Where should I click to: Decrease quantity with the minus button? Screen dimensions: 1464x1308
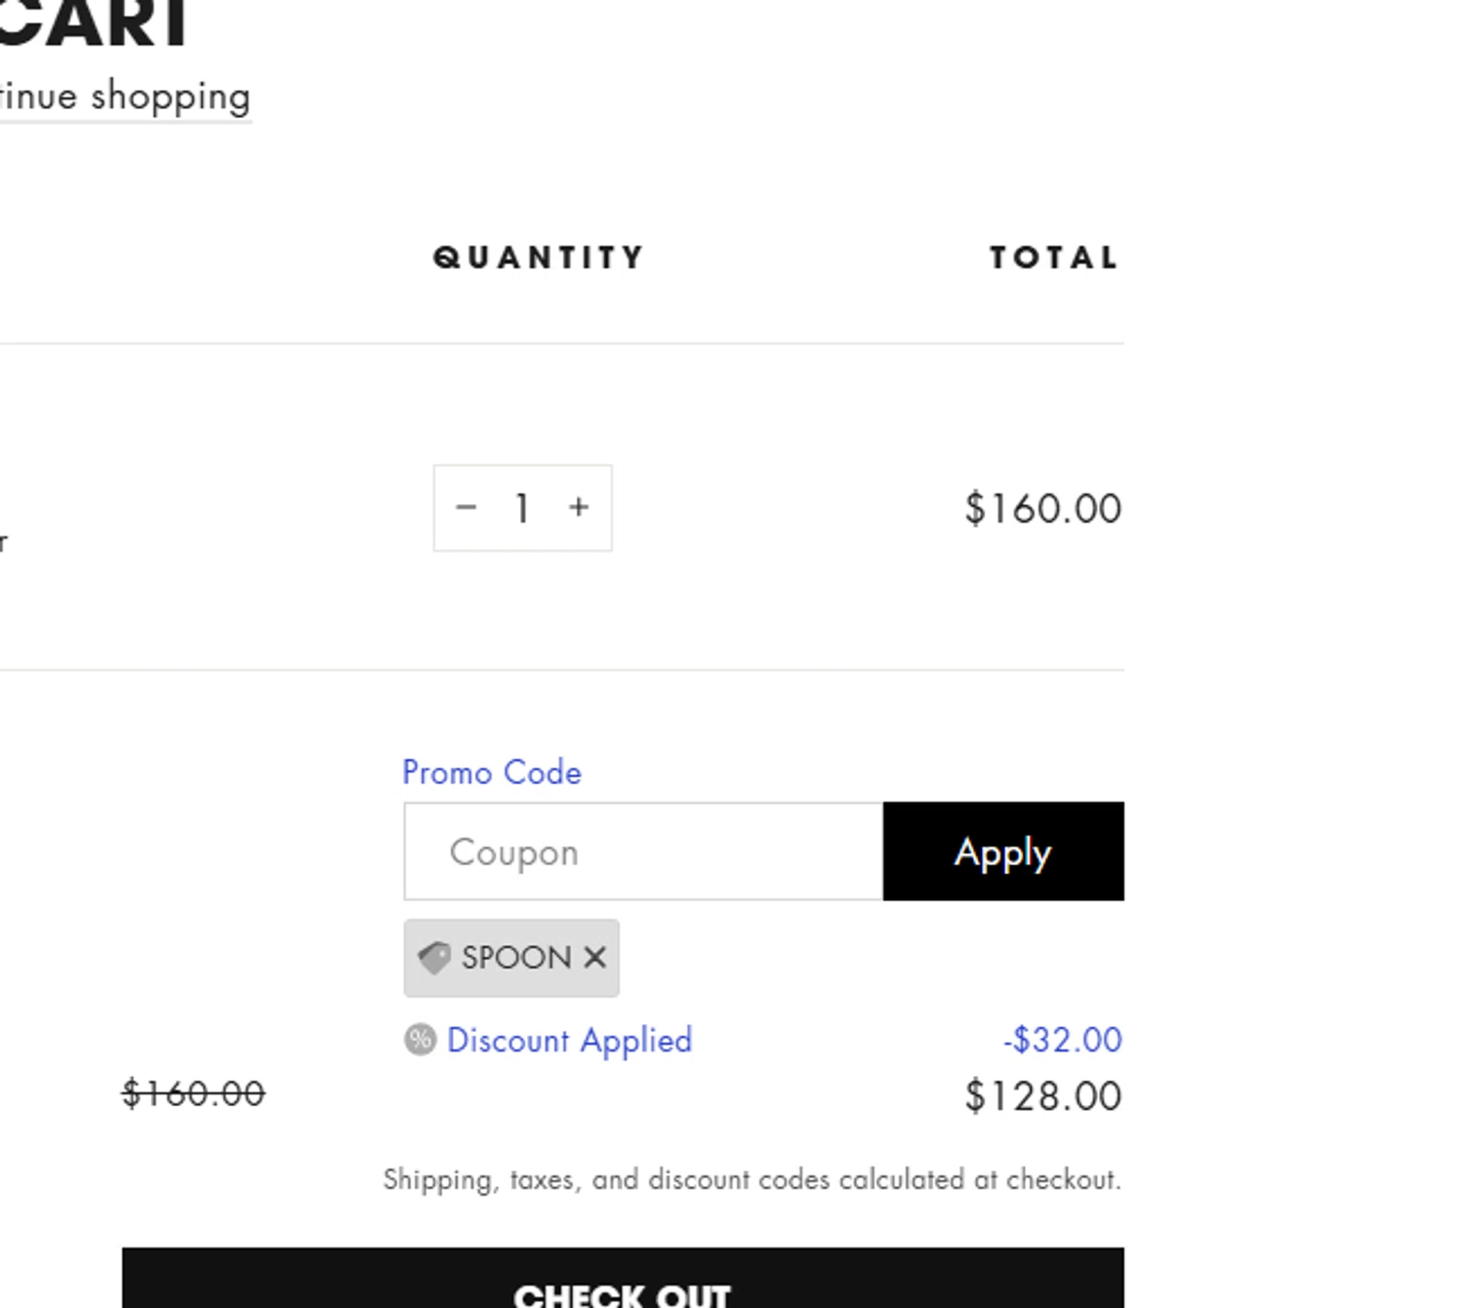click(466, 507)
